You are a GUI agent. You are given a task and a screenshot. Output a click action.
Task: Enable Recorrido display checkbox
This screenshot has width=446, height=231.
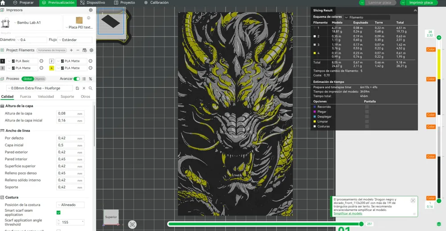pos(367,107)
